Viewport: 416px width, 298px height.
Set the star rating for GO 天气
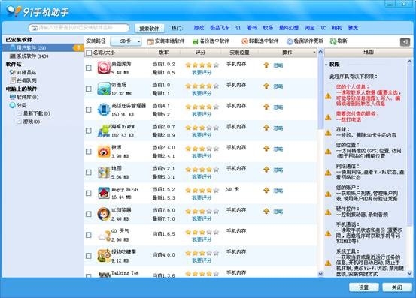[202, 233]
